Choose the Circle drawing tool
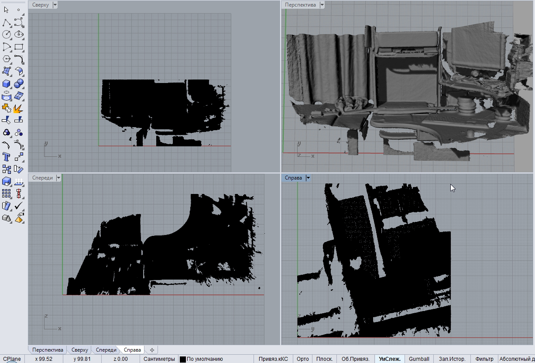This screenshot has width=535, height=363. tap(7, 34)
